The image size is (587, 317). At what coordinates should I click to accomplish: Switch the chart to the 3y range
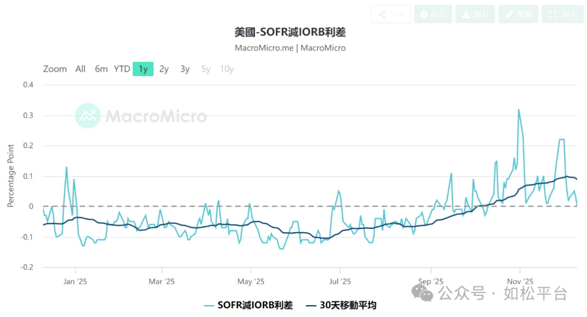click(x=184, y=69)
